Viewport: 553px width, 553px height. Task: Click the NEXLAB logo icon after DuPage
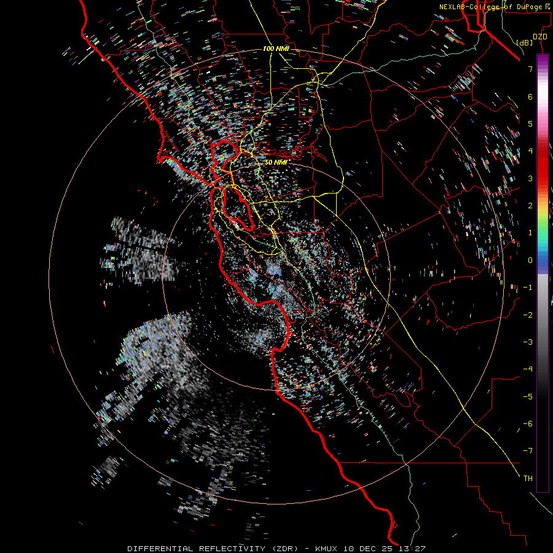click(547, 6)
